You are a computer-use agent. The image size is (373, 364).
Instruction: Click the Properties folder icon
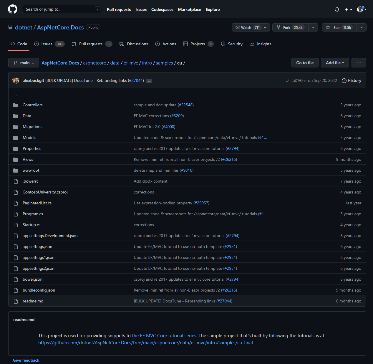point(16,149)
